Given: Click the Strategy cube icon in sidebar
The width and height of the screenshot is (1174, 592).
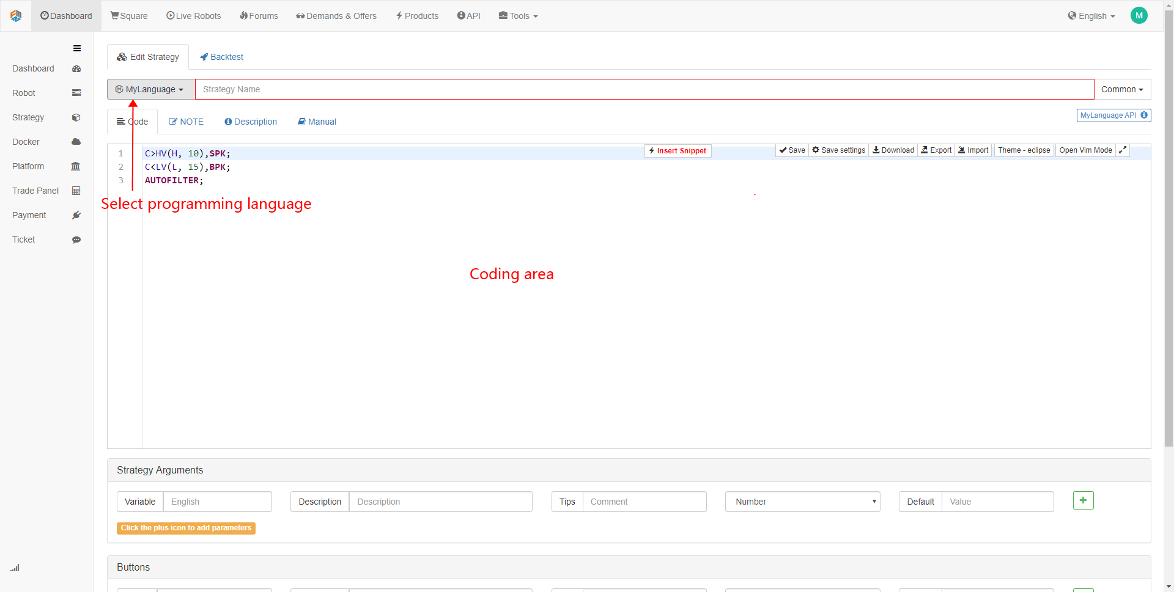Looking at the screenshot, I should click(x=76, y=117).
